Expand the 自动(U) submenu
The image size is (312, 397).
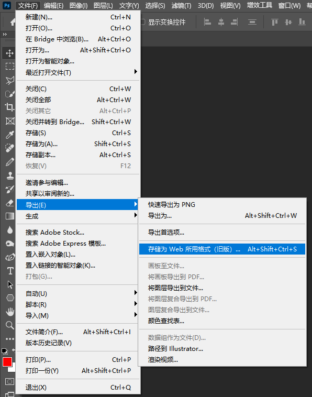(77, 293)
